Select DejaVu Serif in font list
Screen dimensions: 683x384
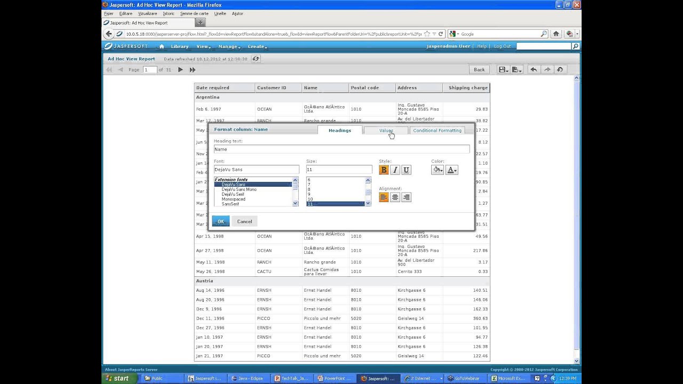233,194
